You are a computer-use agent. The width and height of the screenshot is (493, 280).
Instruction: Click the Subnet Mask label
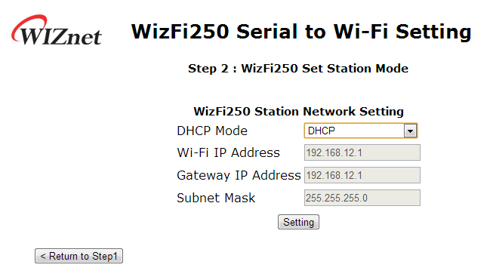tap(216, 198)
